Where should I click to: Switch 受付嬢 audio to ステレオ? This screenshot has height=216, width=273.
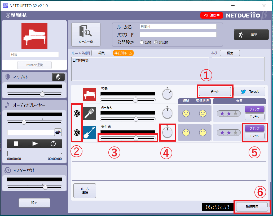pos(254,129)
